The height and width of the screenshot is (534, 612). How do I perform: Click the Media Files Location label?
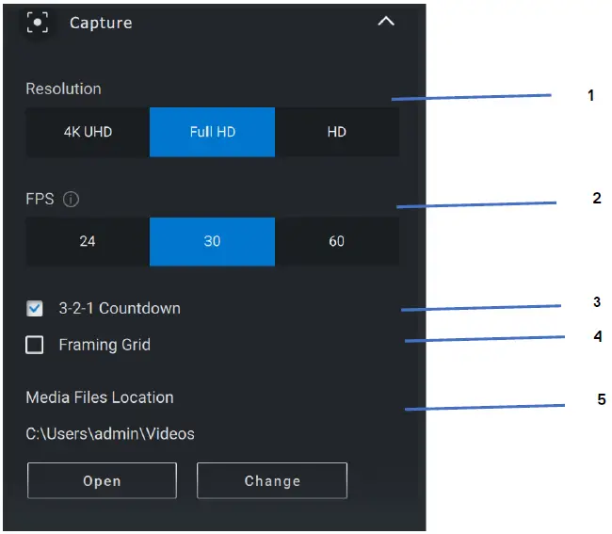coord(100,397)
